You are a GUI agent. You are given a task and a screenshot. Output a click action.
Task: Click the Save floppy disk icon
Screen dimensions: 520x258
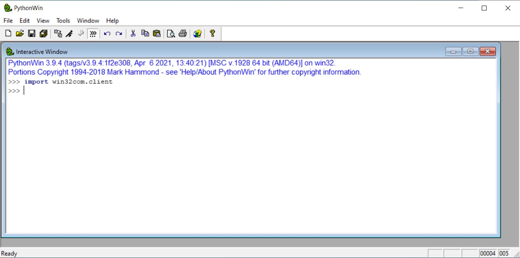pos(31,34)
